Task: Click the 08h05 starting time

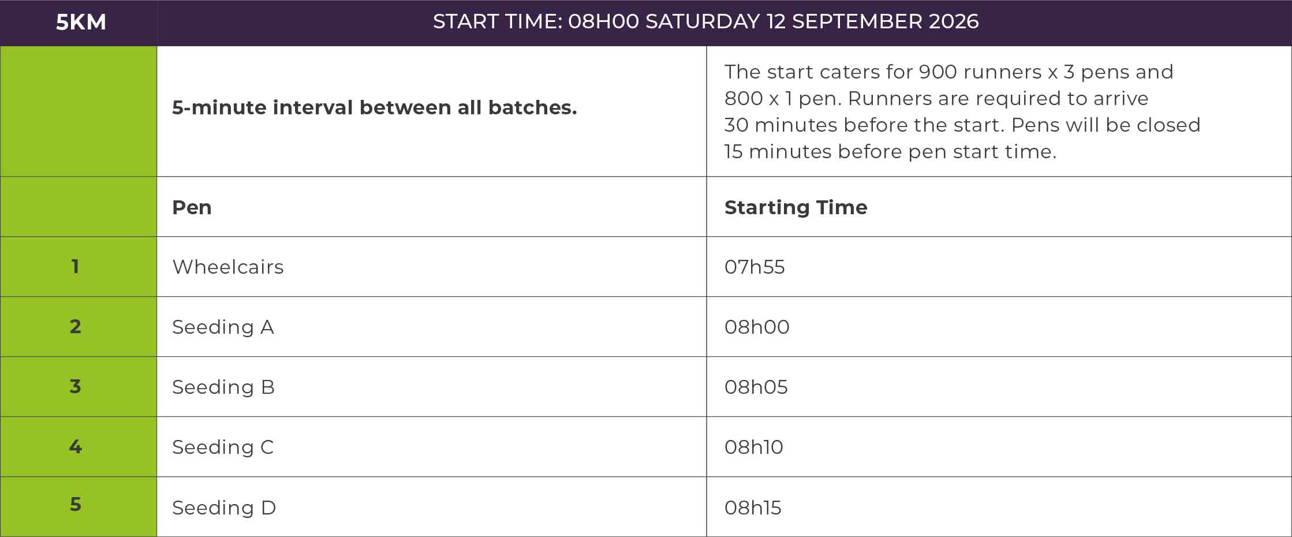Action: pos(756,387)
